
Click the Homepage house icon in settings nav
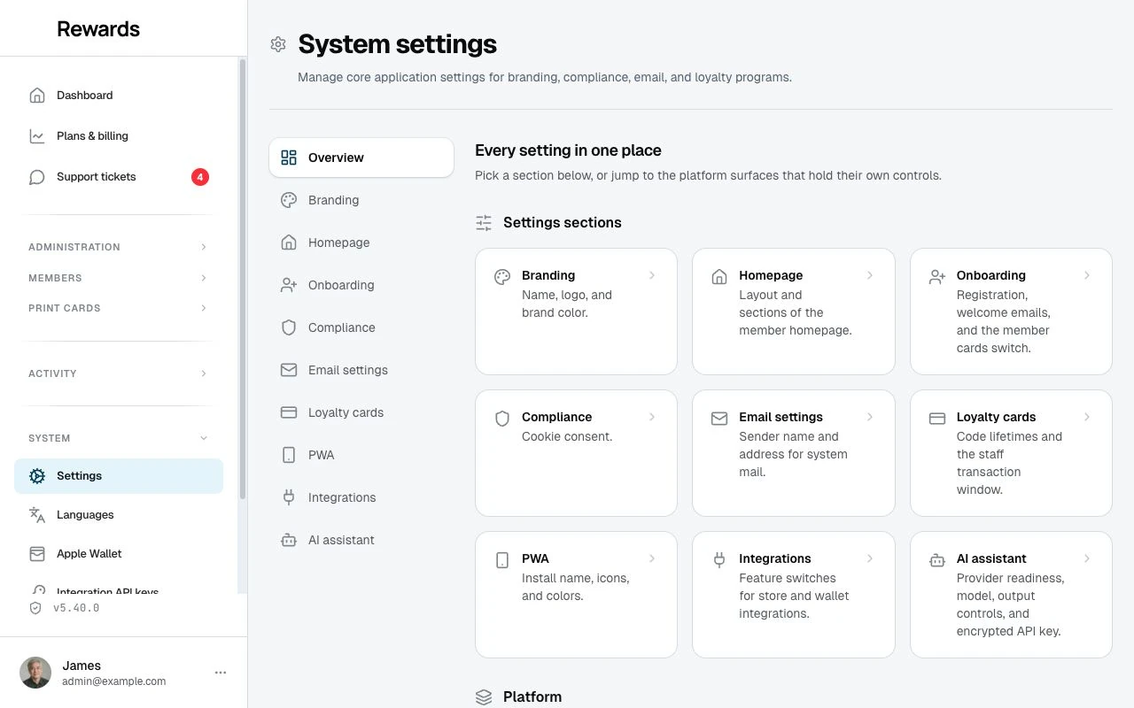(289, 242)
